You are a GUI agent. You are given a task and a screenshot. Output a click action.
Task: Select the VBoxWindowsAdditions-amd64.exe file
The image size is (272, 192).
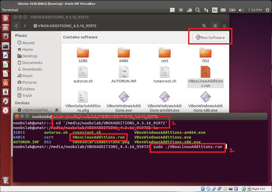click(x=165, y=101)
